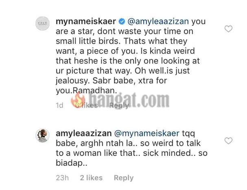Like the mynameiskaer comment with heart icon
Image resolution: width=247 pixels, height=190 pixels.
point(228,29)
